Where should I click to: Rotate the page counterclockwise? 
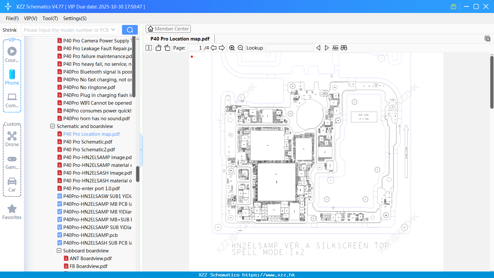coord(158,48)
